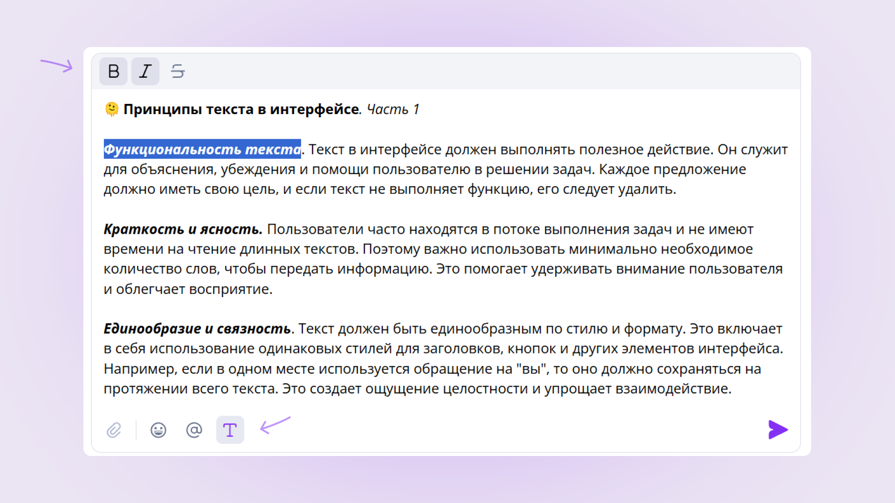Toggle the Italic formatting button
The height and width of the screenshot is (503, 895).
tap(145, 71)
